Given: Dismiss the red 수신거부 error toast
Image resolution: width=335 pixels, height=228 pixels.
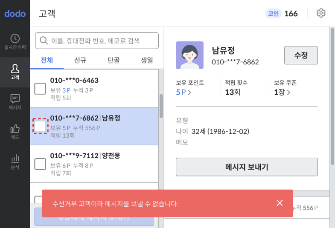Looking at the screenshot, I should pos(280,203).
